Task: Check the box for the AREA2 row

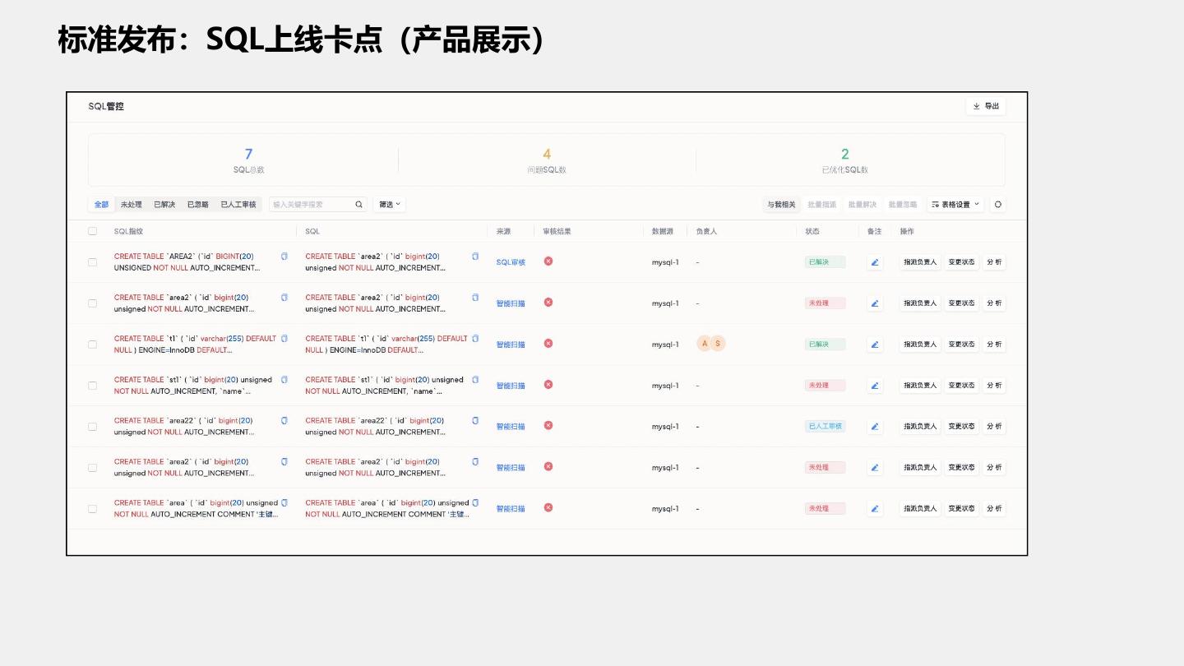Action: click(x=93, y=262)
